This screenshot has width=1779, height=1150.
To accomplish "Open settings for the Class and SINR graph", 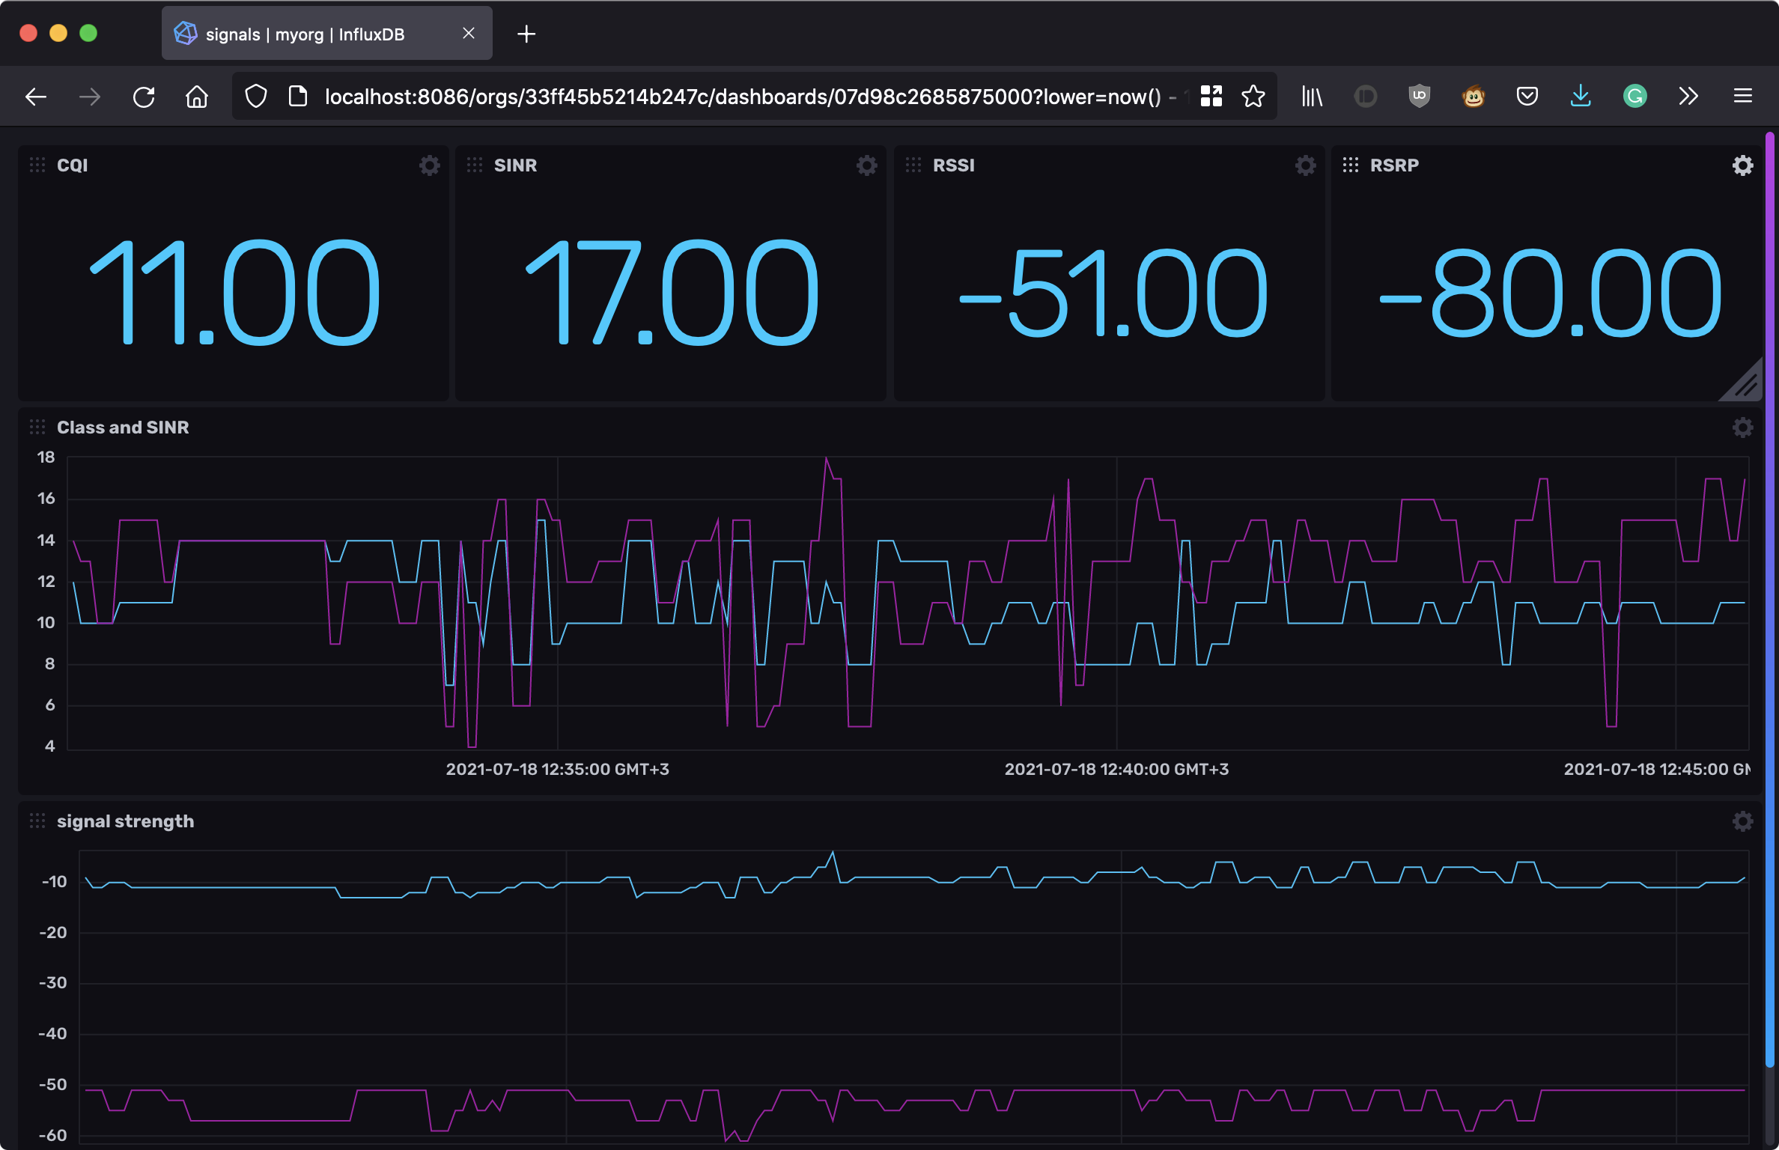I will [x=1742, y=427].
